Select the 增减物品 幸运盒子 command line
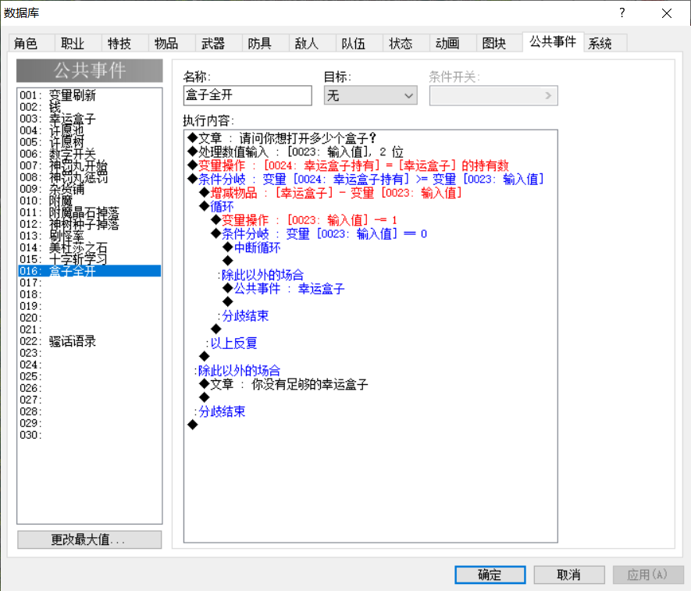Image resolution: width=691 pixels, height=591 pixels. pos(330,193)
